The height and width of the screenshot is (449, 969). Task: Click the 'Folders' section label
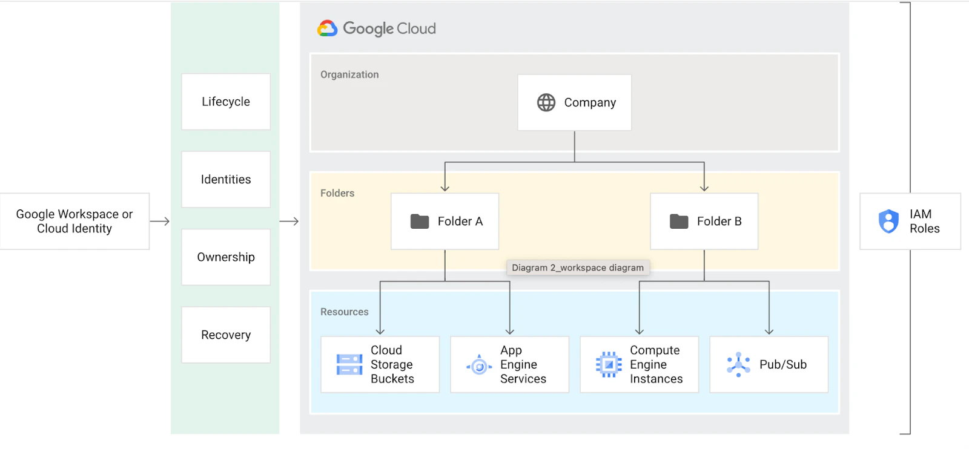tap(337, 193)
